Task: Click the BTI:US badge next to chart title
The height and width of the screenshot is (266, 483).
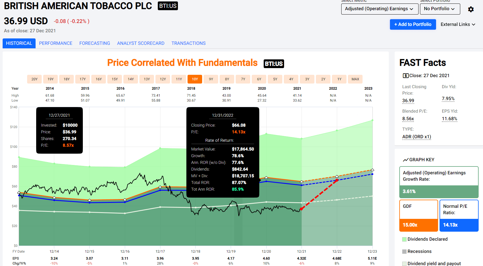Action: pos(274,64)
